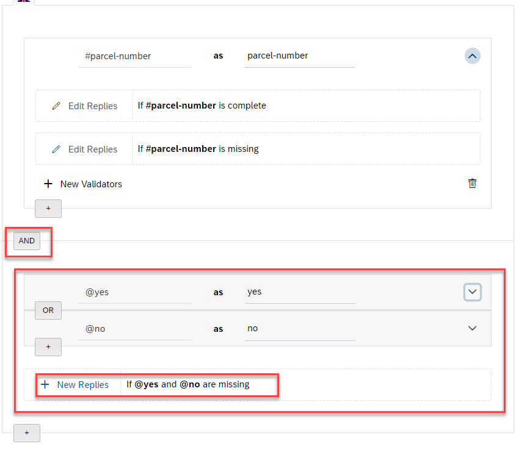Expand the @no requirement chevron
Viewport: 516px width, 452px height.
pyautogui.click(x=472, y=328)
